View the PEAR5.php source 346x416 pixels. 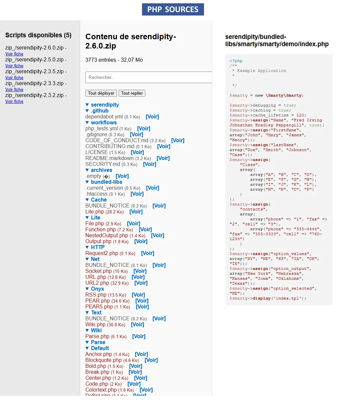142,307
